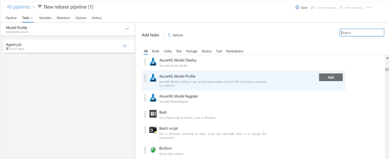Click in the Search tasks field

click(362, 33)
